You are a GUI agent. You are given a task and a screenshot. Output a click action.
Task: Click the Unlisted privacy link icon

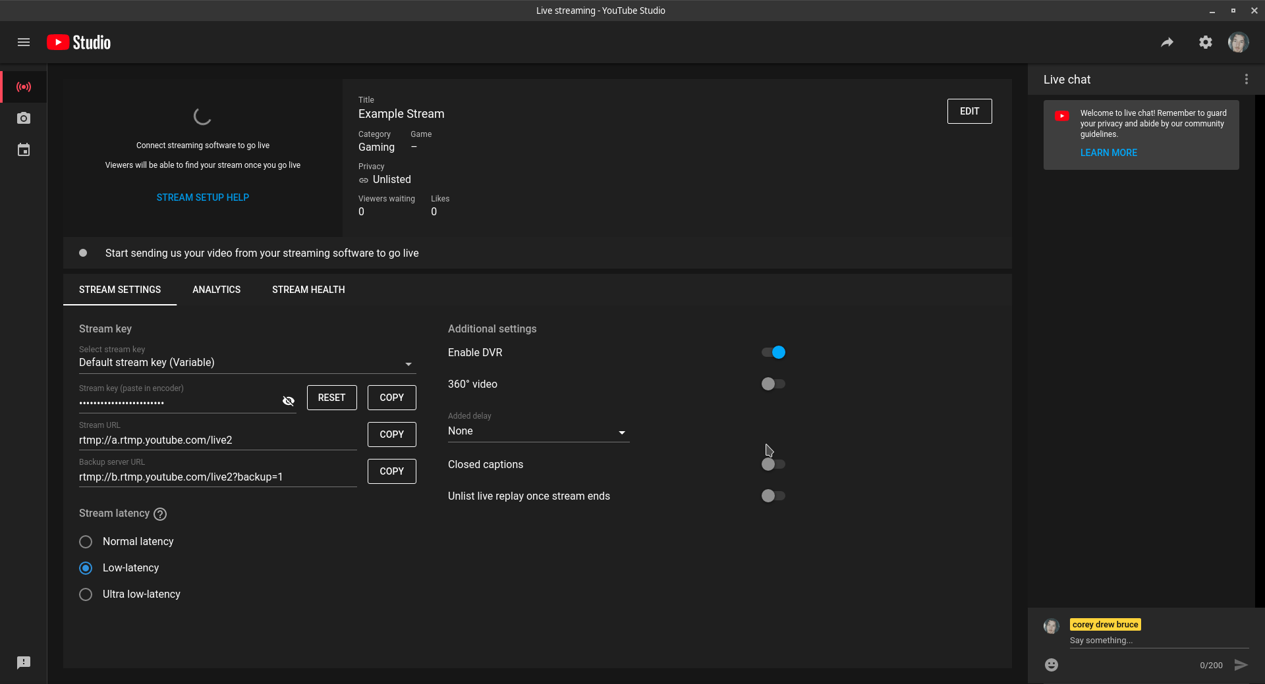pyautogui.click(x=364, y=180)
